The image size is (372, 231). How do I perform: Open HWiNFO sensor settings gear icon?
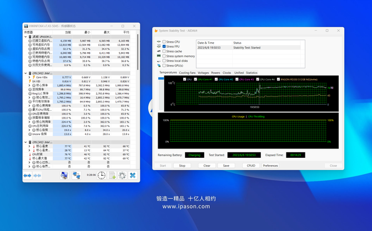[x=122, y=176]
